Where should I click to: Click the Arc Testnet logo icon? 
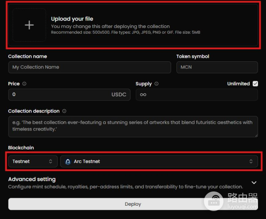click(68, 161)
